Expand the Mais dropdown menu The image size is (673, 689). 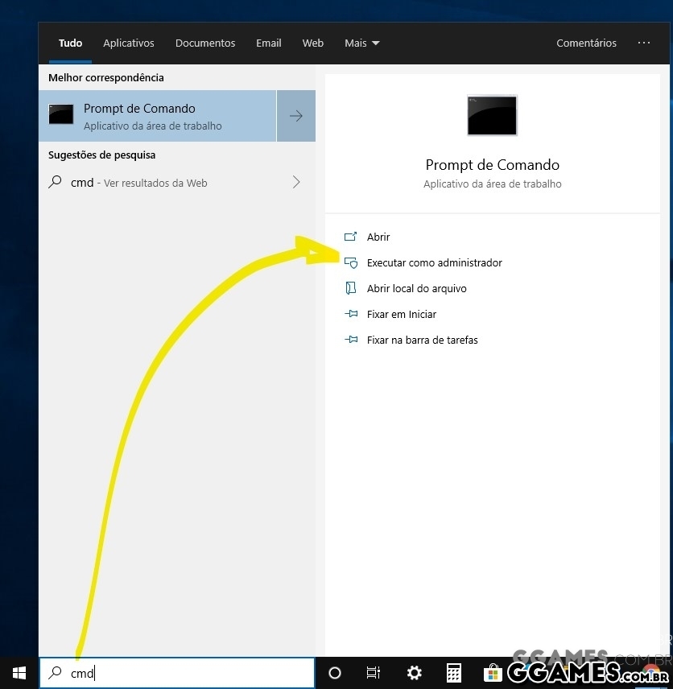coord(361,43)
